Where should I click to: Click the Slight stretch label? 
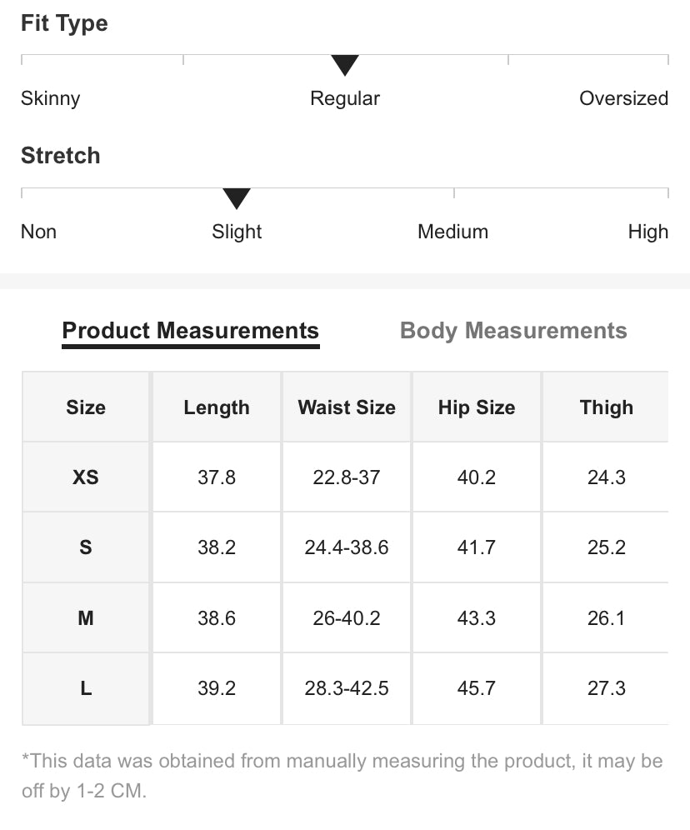coord(237,232)
